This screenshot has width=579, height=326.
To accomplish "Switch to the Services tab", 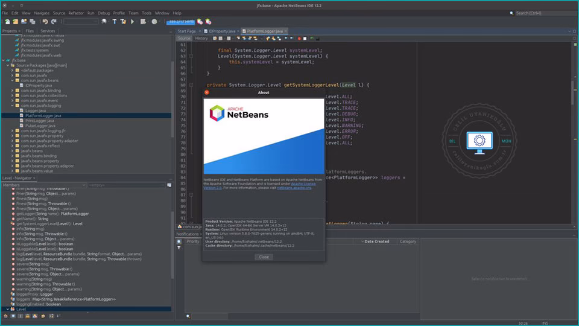I will point(48,31).
